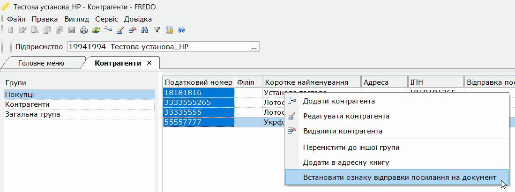Open the enterprise selector ellipsis button
Screen dimensions: 515x192
coord(255,47)
